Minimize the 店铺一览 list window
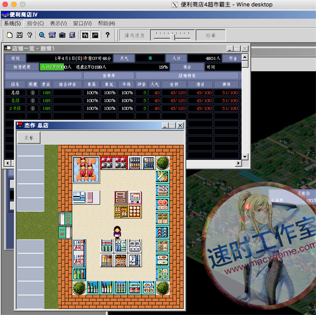This screenshot has width=316, height=315. tap(230, 48)
